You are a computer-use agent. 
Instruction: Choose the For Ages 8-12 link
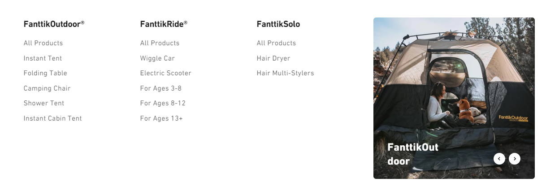coord(163,103)
